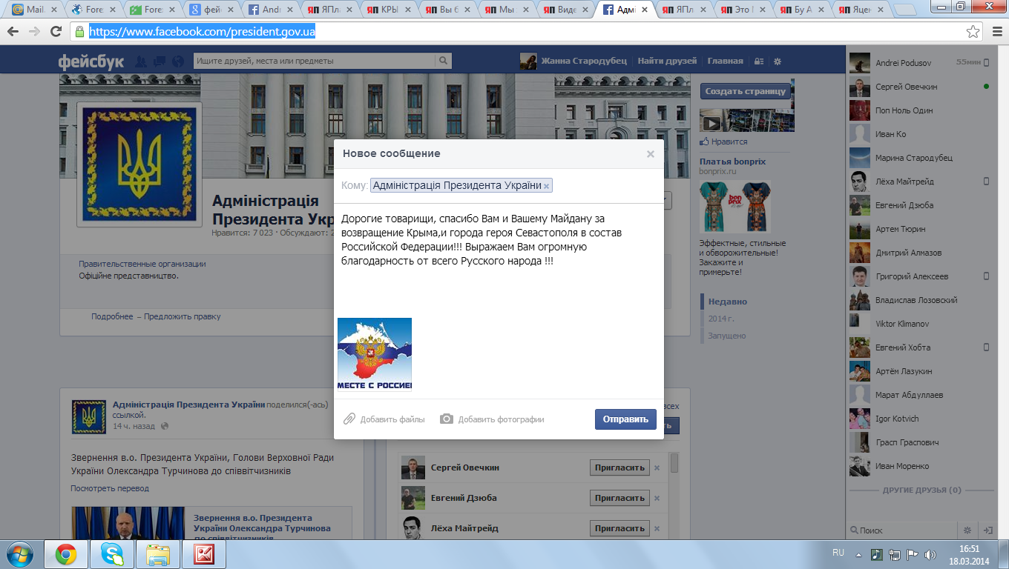Click the search magnifier button
Viewport: 1009px width, 569px height.
coord(443,61)
